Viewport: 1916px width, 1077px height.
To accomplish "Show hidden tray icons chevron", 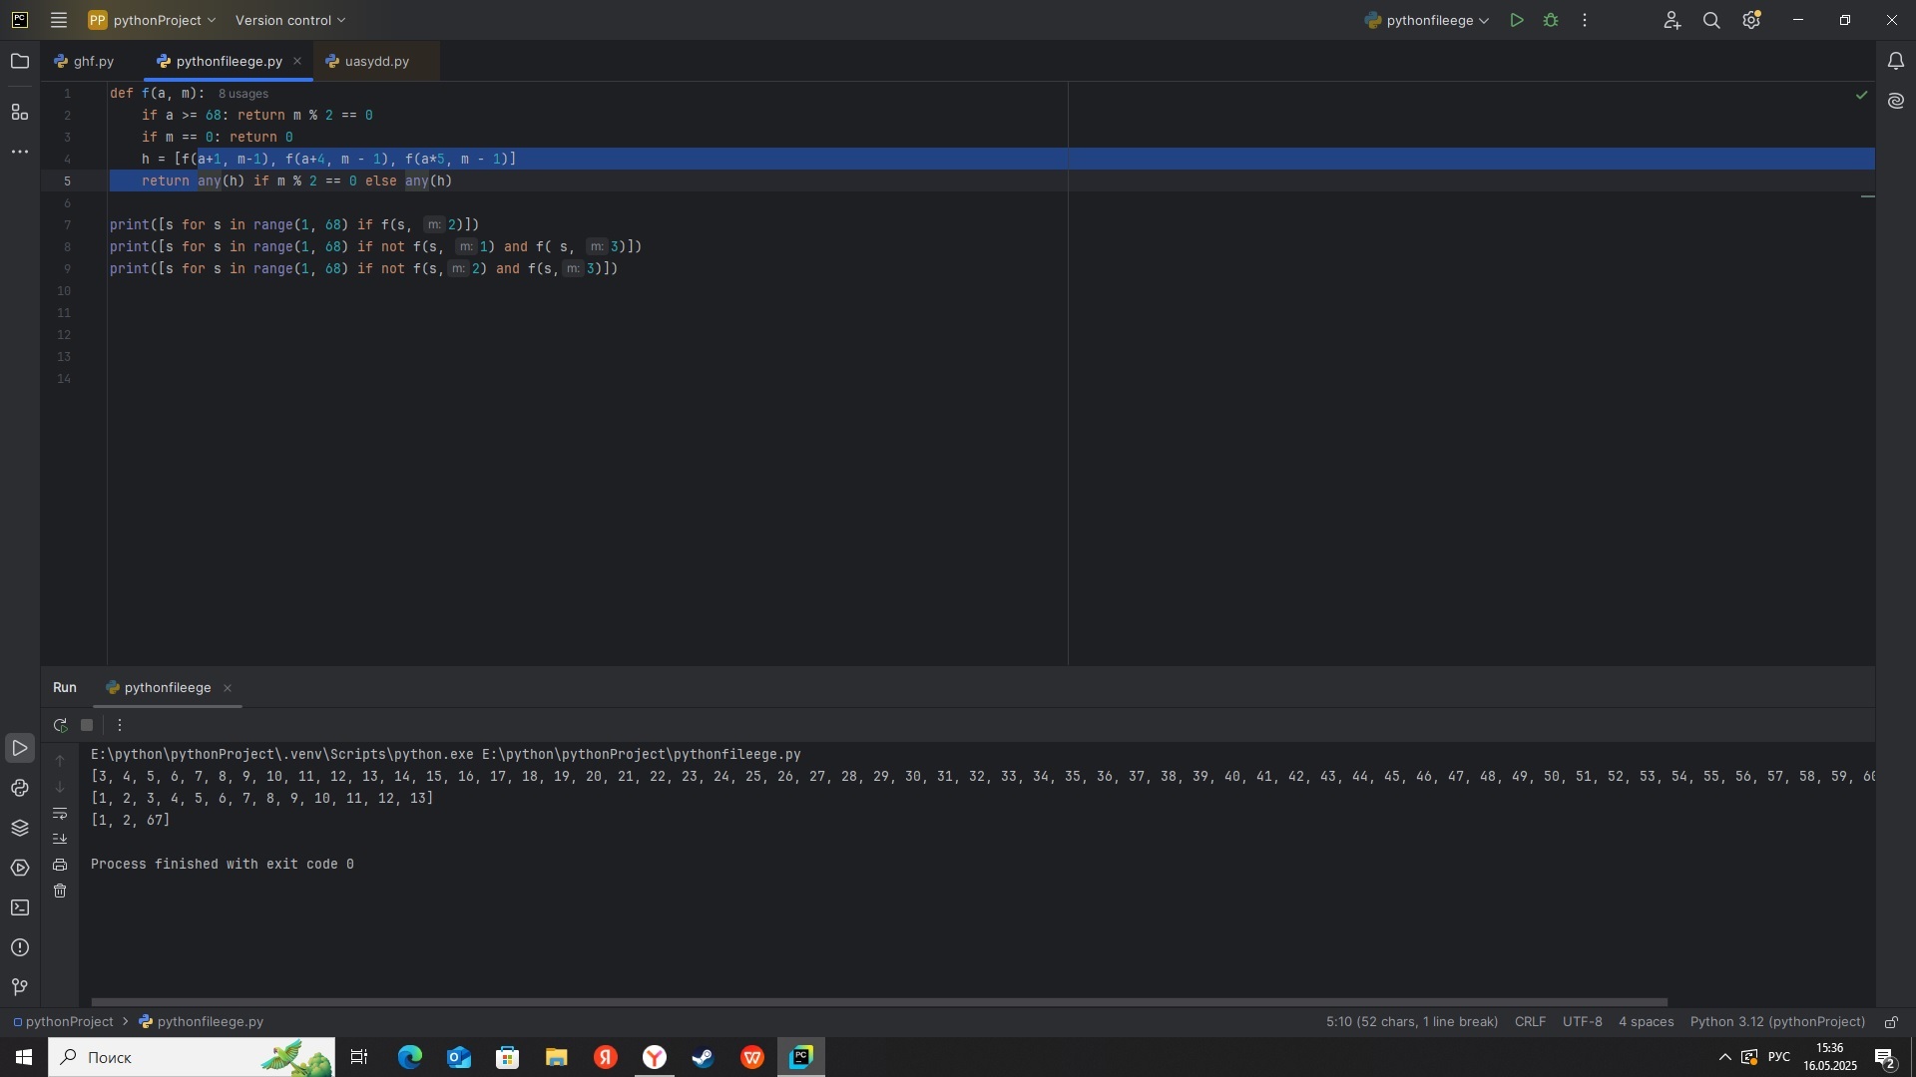I will point(1724,1057).
